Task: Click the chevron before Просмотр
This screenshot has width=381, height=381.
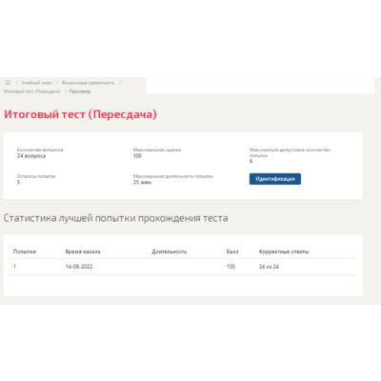Action: click(x=65, y=91)
